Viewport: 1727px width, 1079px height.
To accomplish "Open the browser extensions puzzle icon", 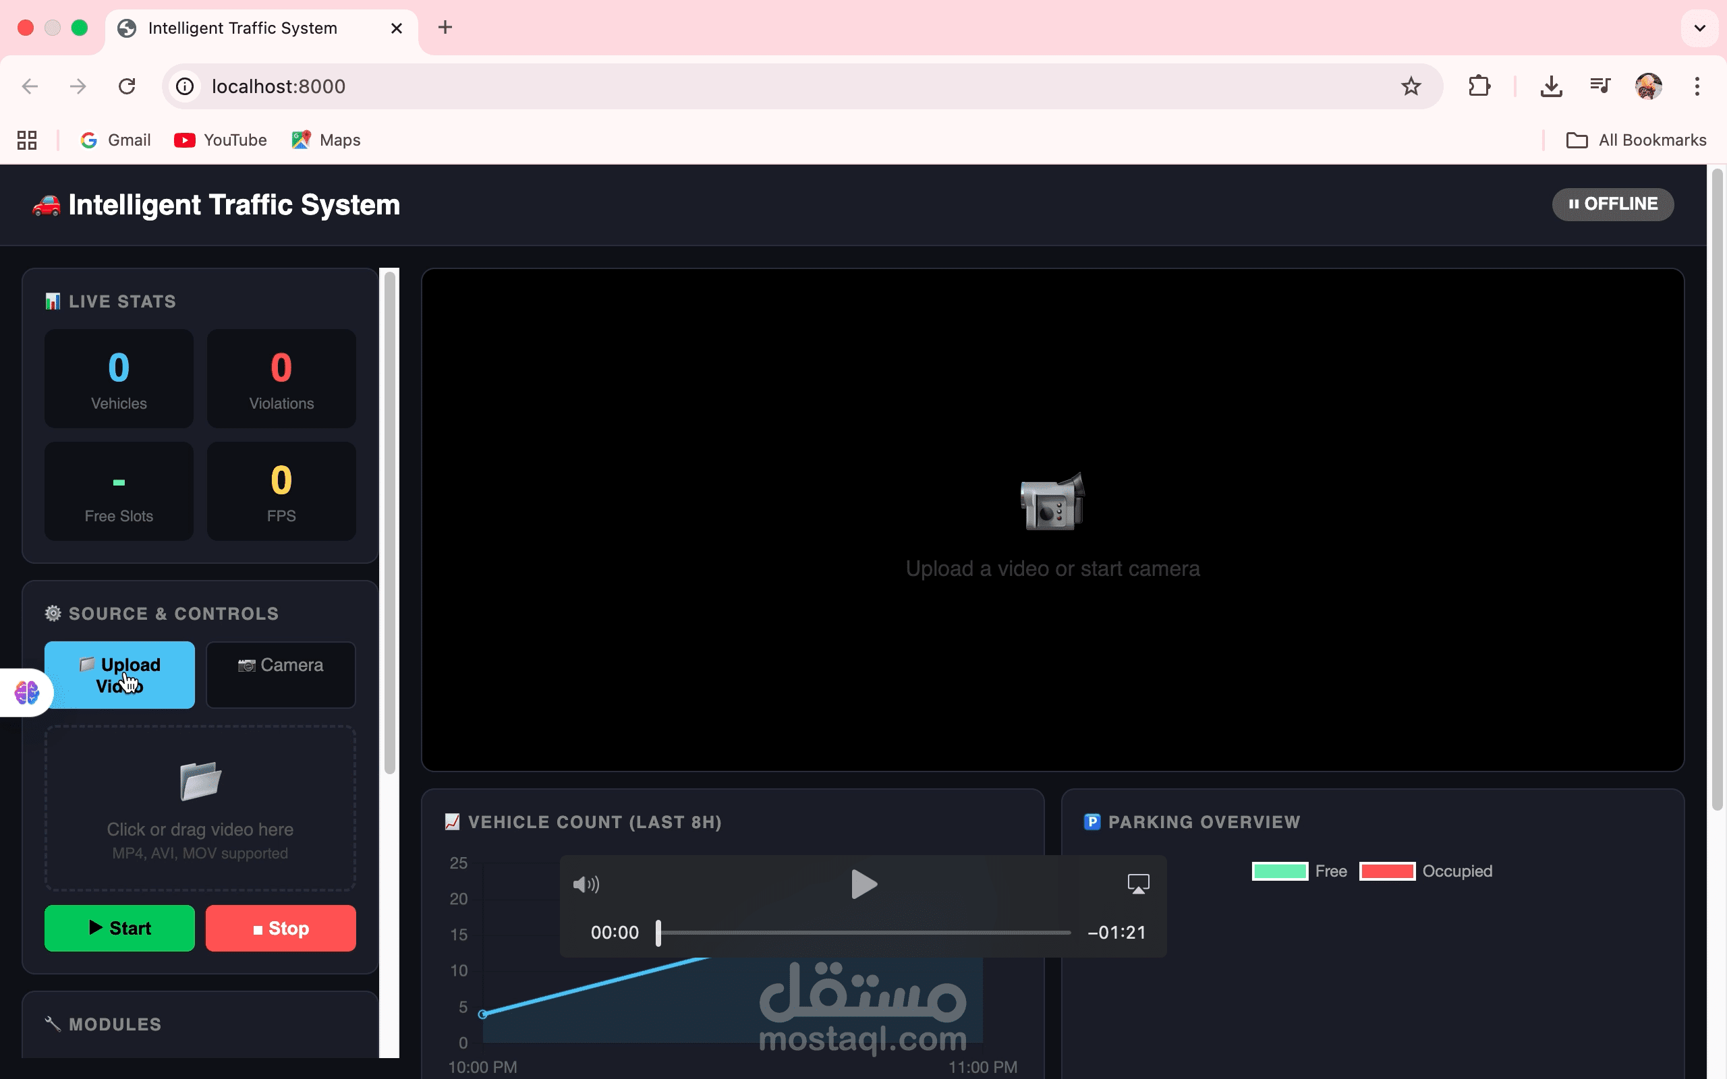I will pos(1479,86).
